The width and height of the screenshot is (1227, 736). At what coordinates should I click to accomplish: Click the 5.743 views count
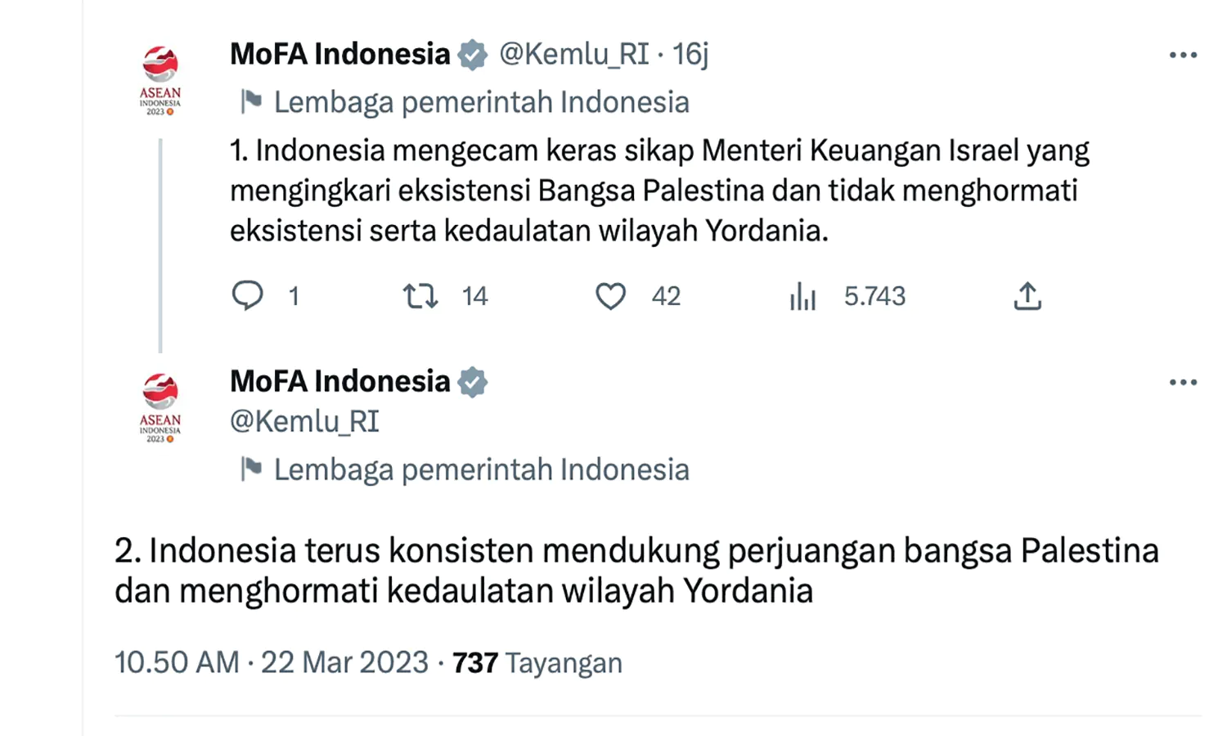pos(874,296)
